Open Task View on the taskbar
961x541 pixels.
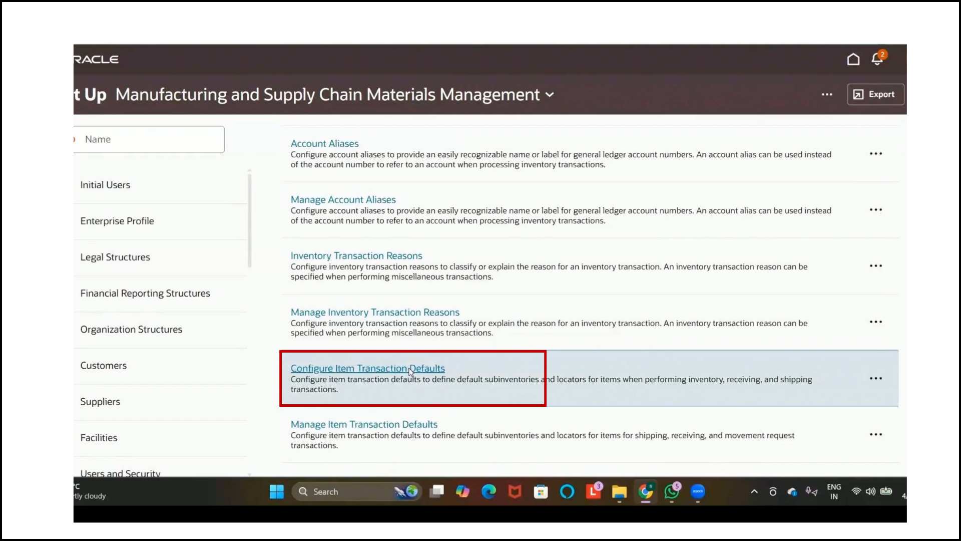click(x=437, y=491)
